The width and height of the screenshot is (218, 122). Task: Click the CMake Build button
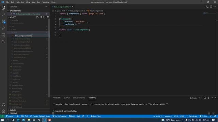[x=72, y=116]
